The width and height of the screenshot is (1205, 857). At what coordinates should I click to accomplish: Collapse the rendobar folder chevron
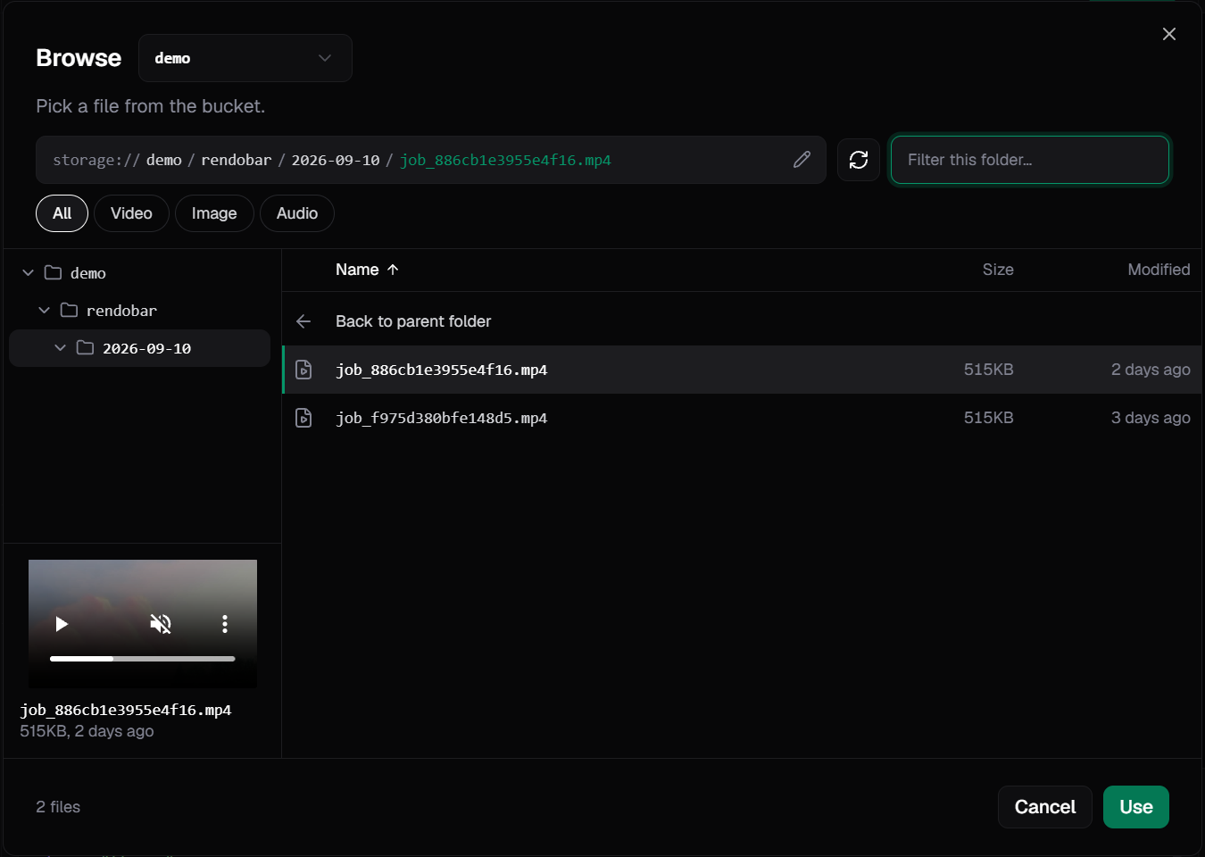pos(44,311)
